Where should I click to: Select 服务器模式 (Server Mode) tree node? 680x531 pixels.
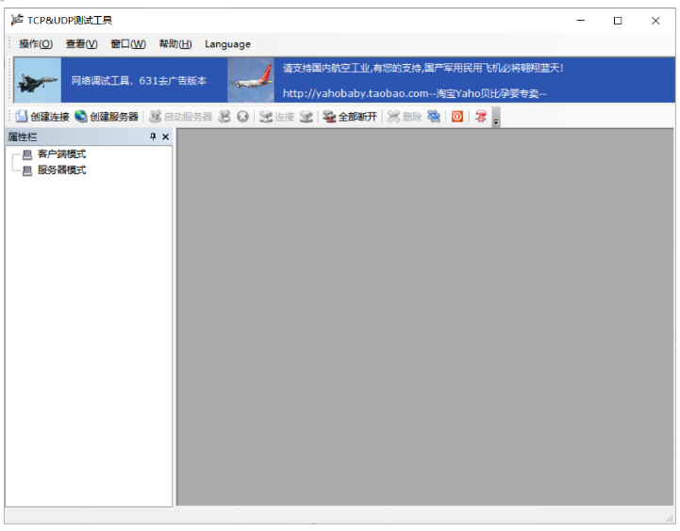coord(61,170)
